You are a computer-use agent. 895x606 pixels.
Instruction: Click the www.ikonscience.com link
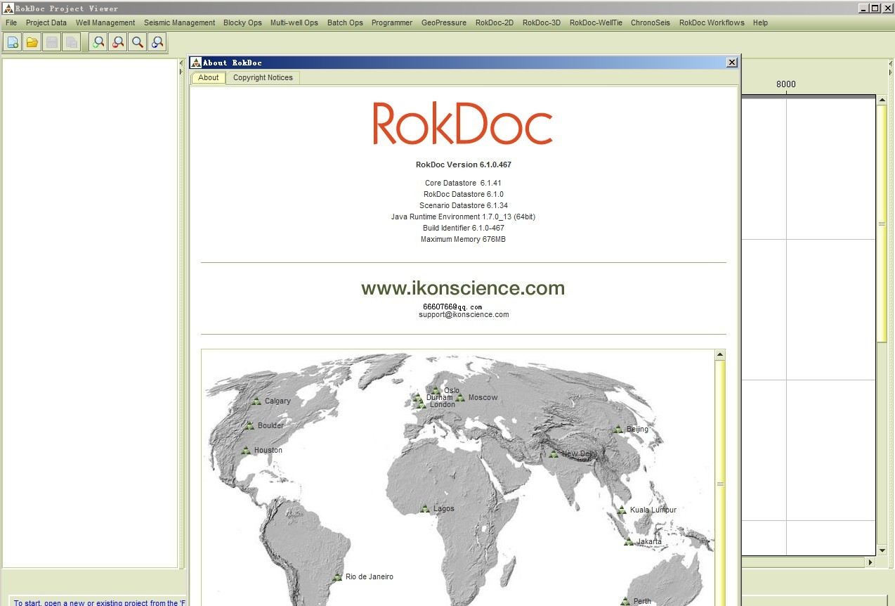tap(463, 288)
